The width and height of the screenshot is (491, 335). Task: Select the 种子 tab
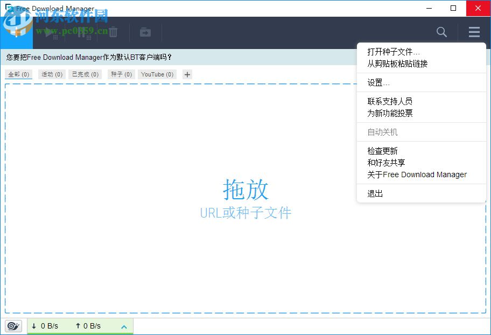click(121, 74)
